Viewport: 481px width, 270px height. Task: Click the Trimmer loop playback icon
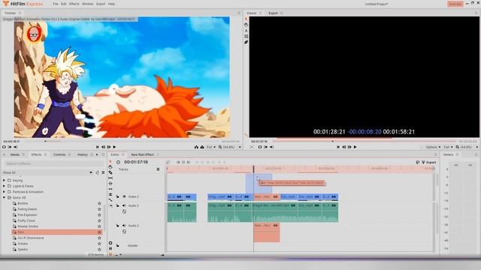(x=4, y=147)
